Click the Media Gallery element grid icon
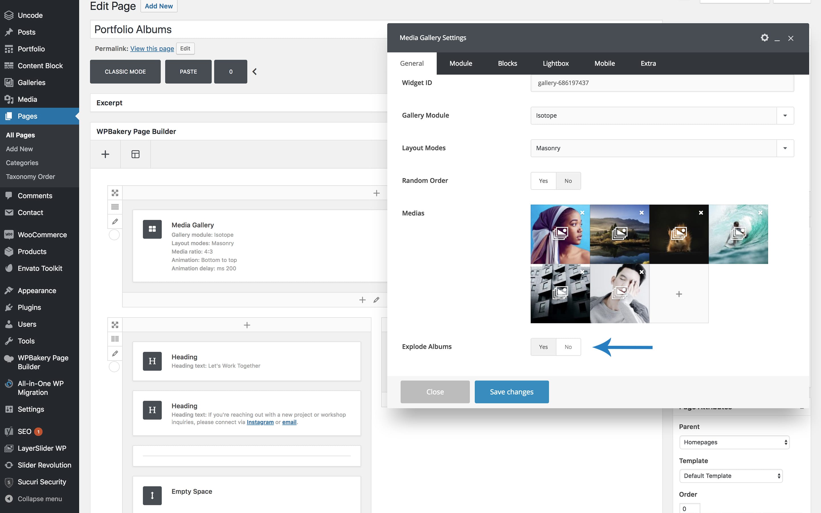The height and width of the screenshot is (513, 821). click(152, 229)
